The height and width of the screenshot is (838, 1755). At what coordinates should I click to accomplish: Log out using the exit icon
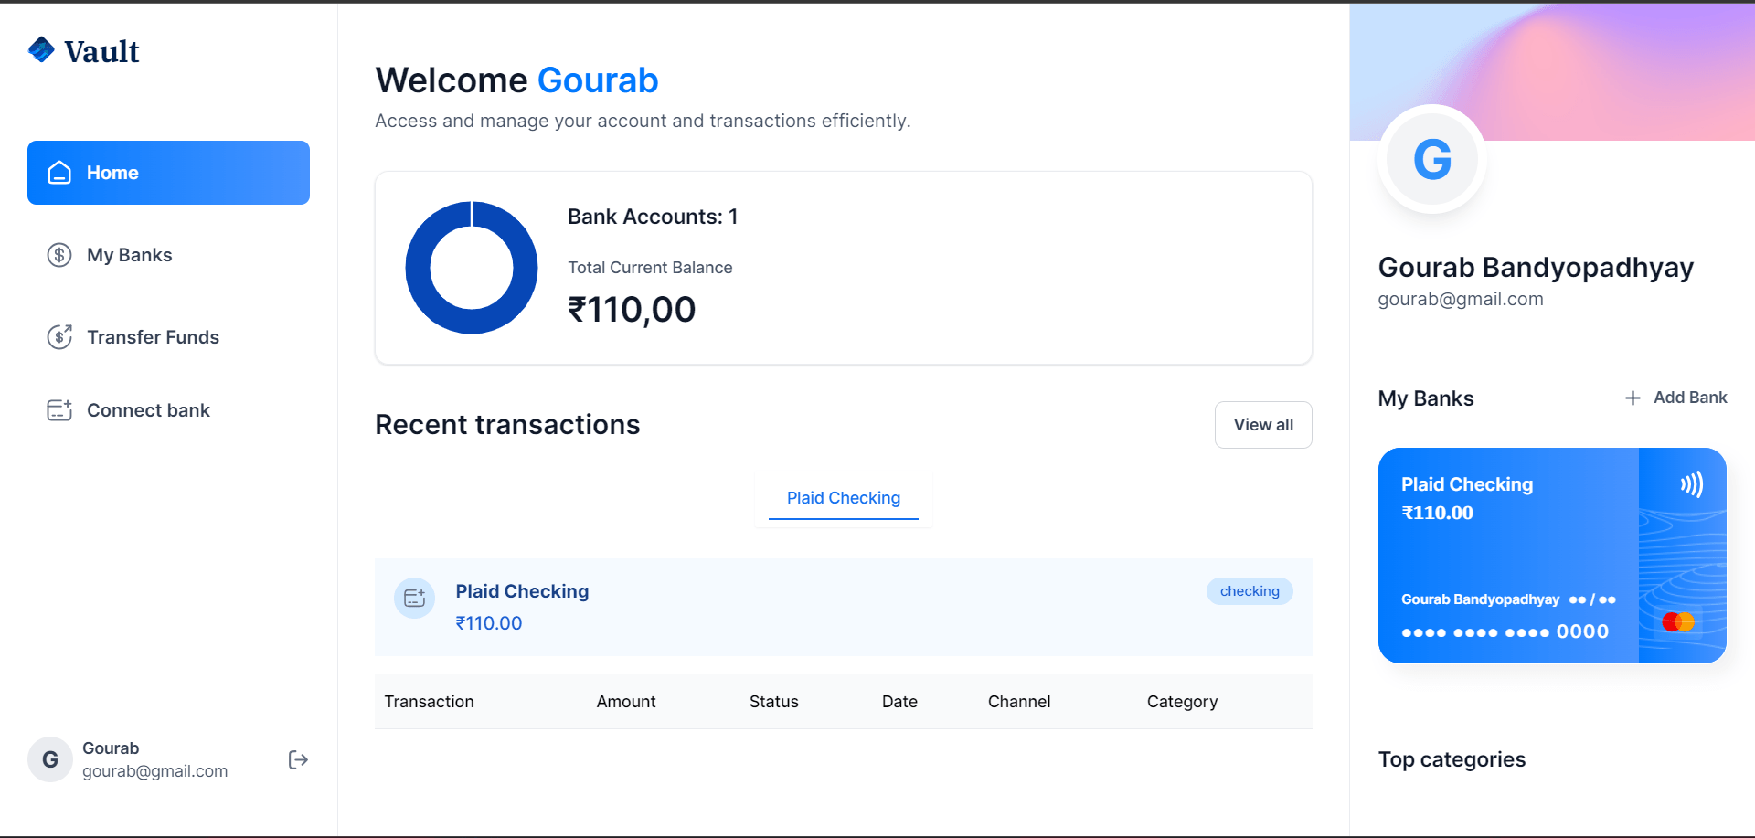tap(298, 759)
